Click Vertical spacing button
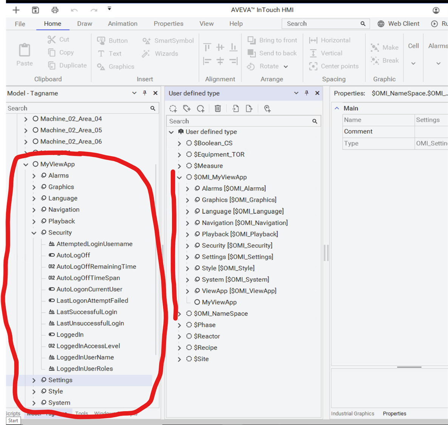Screen dimensions: 448x425 point(326,53)
